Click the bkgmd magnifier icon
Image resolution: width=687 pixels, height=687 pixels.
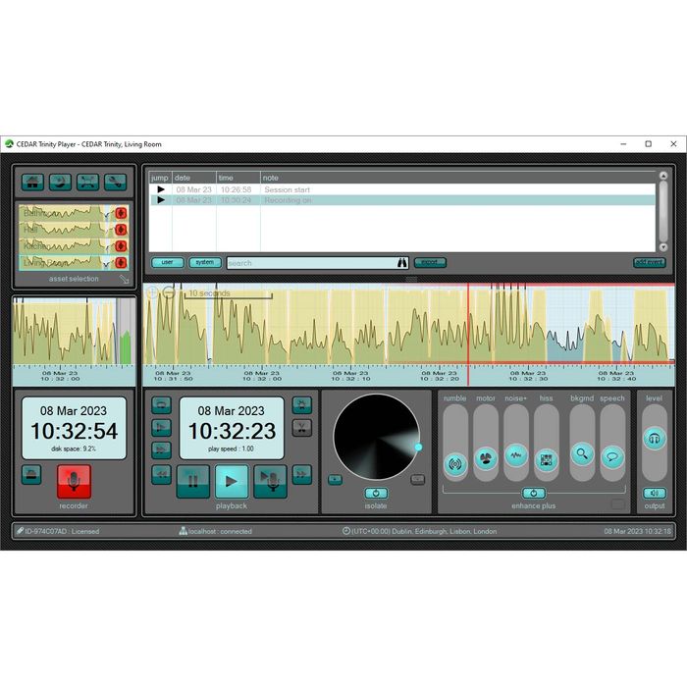[582, 453]
